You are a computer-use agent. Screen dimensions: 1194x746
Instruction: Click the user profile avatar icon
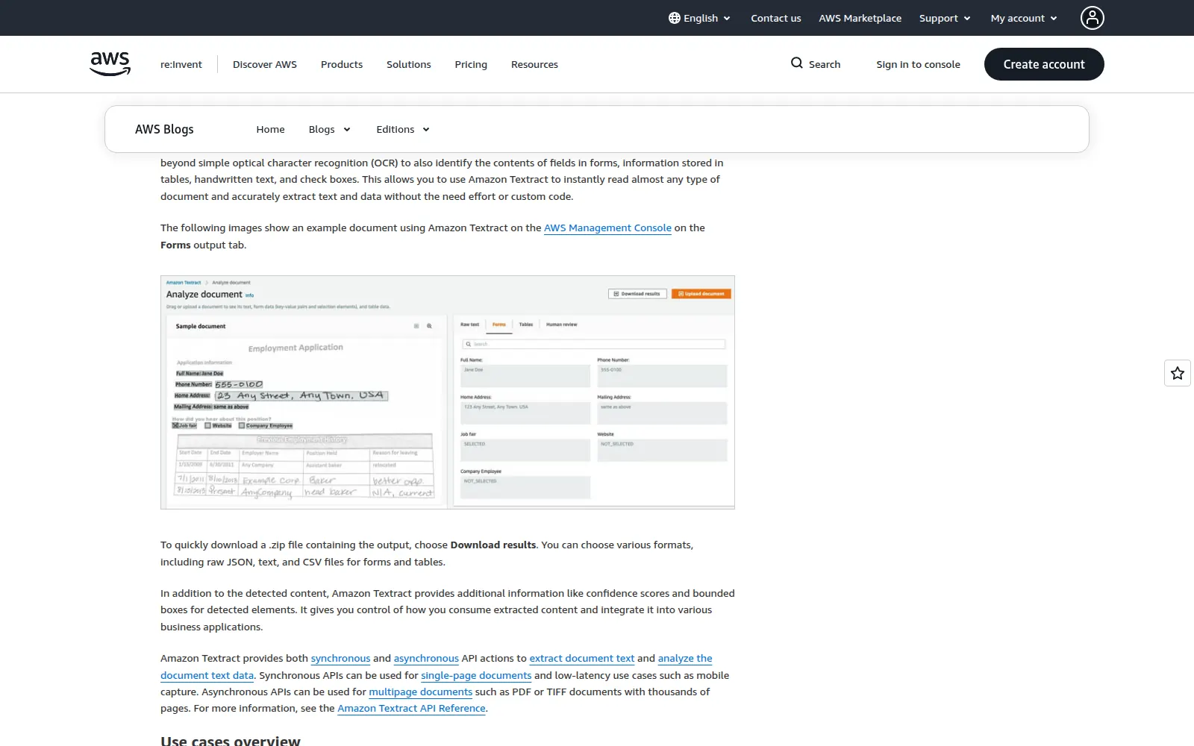point(1092,18)
